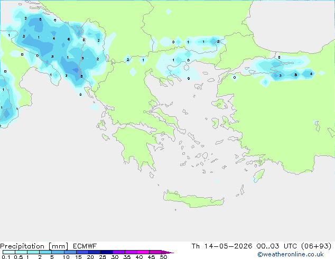
Task: Click the 0.5–1 mm legend color box
Action: point(21,252)
